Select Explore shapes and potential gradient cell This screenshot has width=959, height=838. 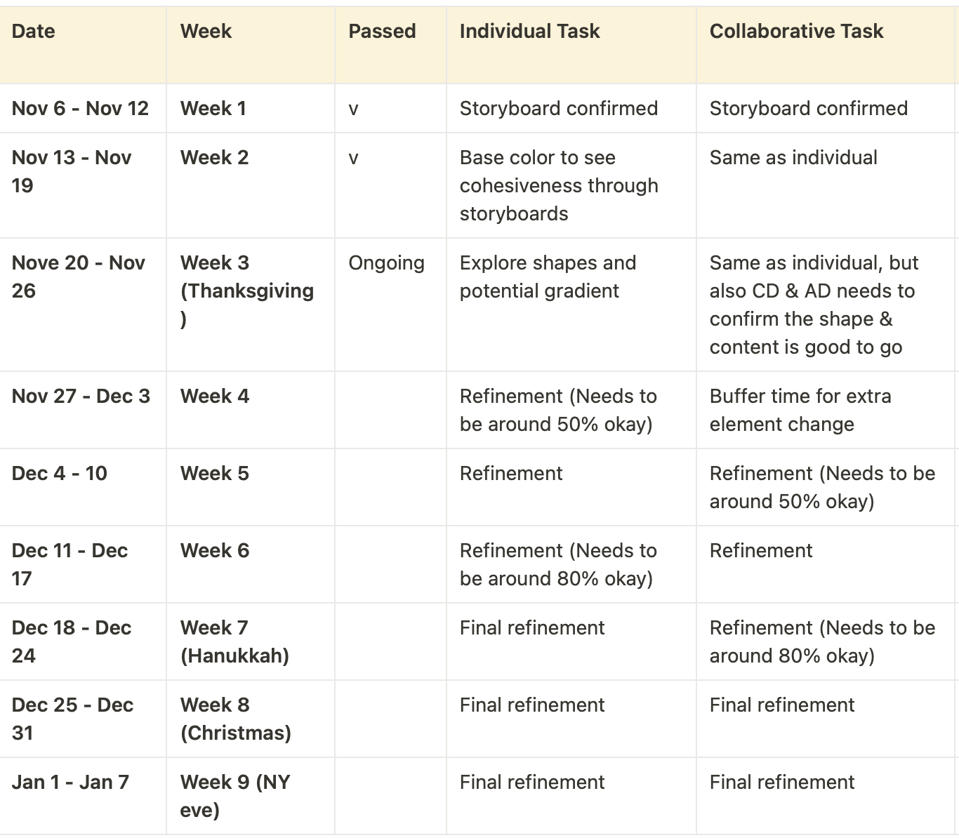571,305
